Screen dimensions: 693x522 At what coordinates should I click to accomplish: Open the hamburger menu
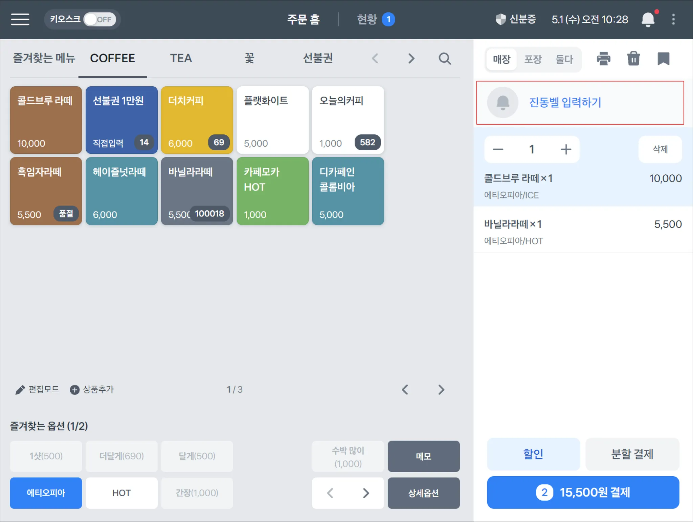coord(20,19)
